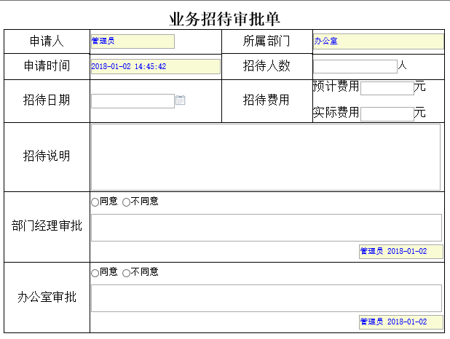Open the calendar picker beside 招待日期

pyautogui.click(x=181, y=100)
